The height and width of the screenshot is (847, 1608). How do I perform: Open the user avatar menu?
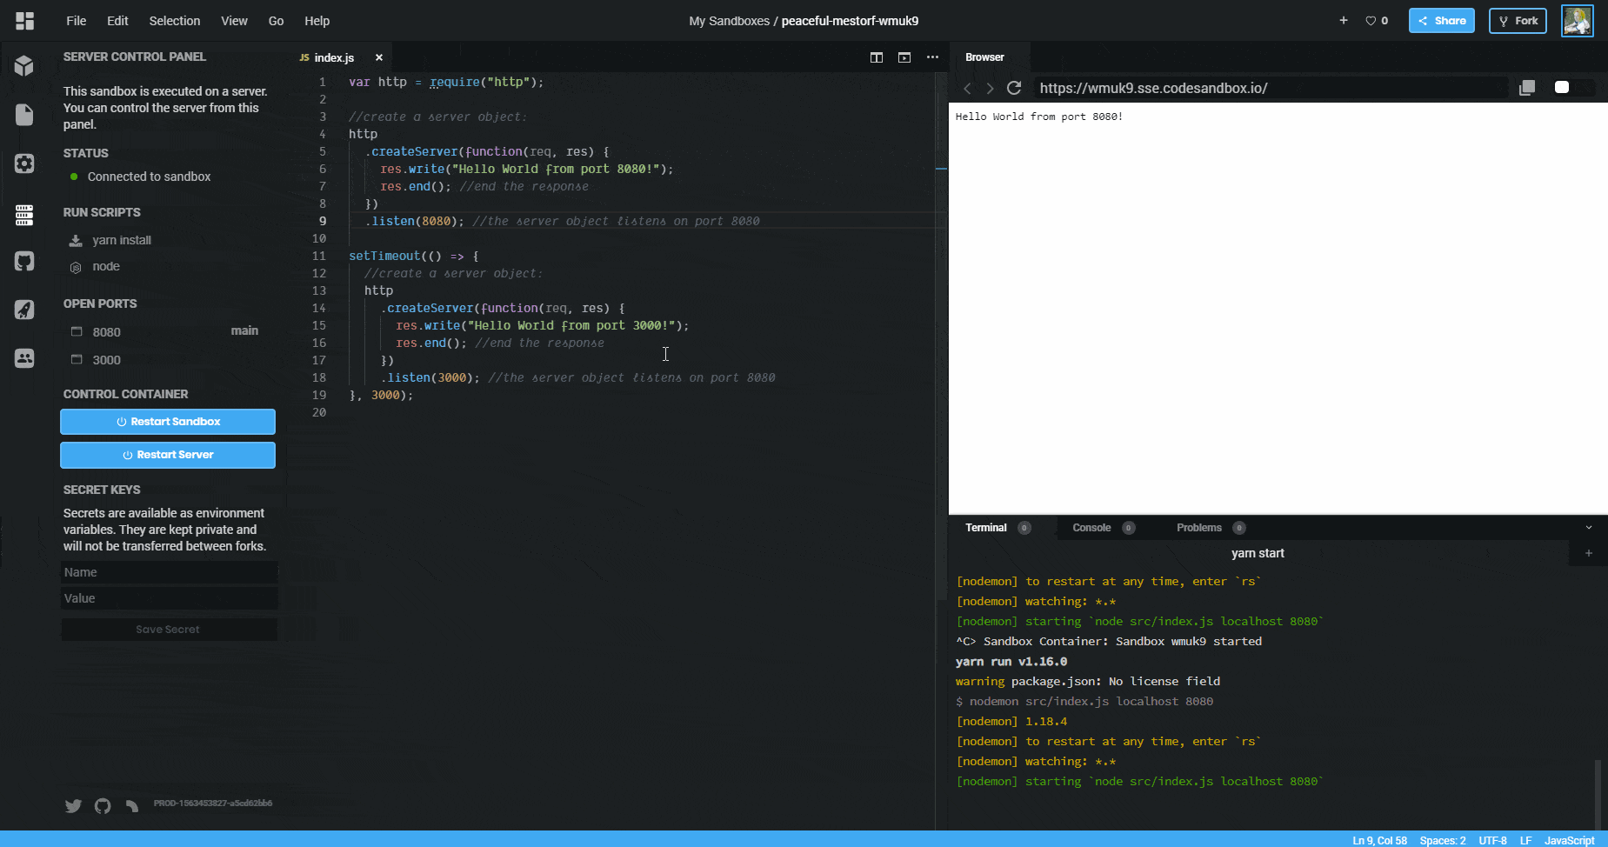pyautogui.click(x=1577, y=21)
